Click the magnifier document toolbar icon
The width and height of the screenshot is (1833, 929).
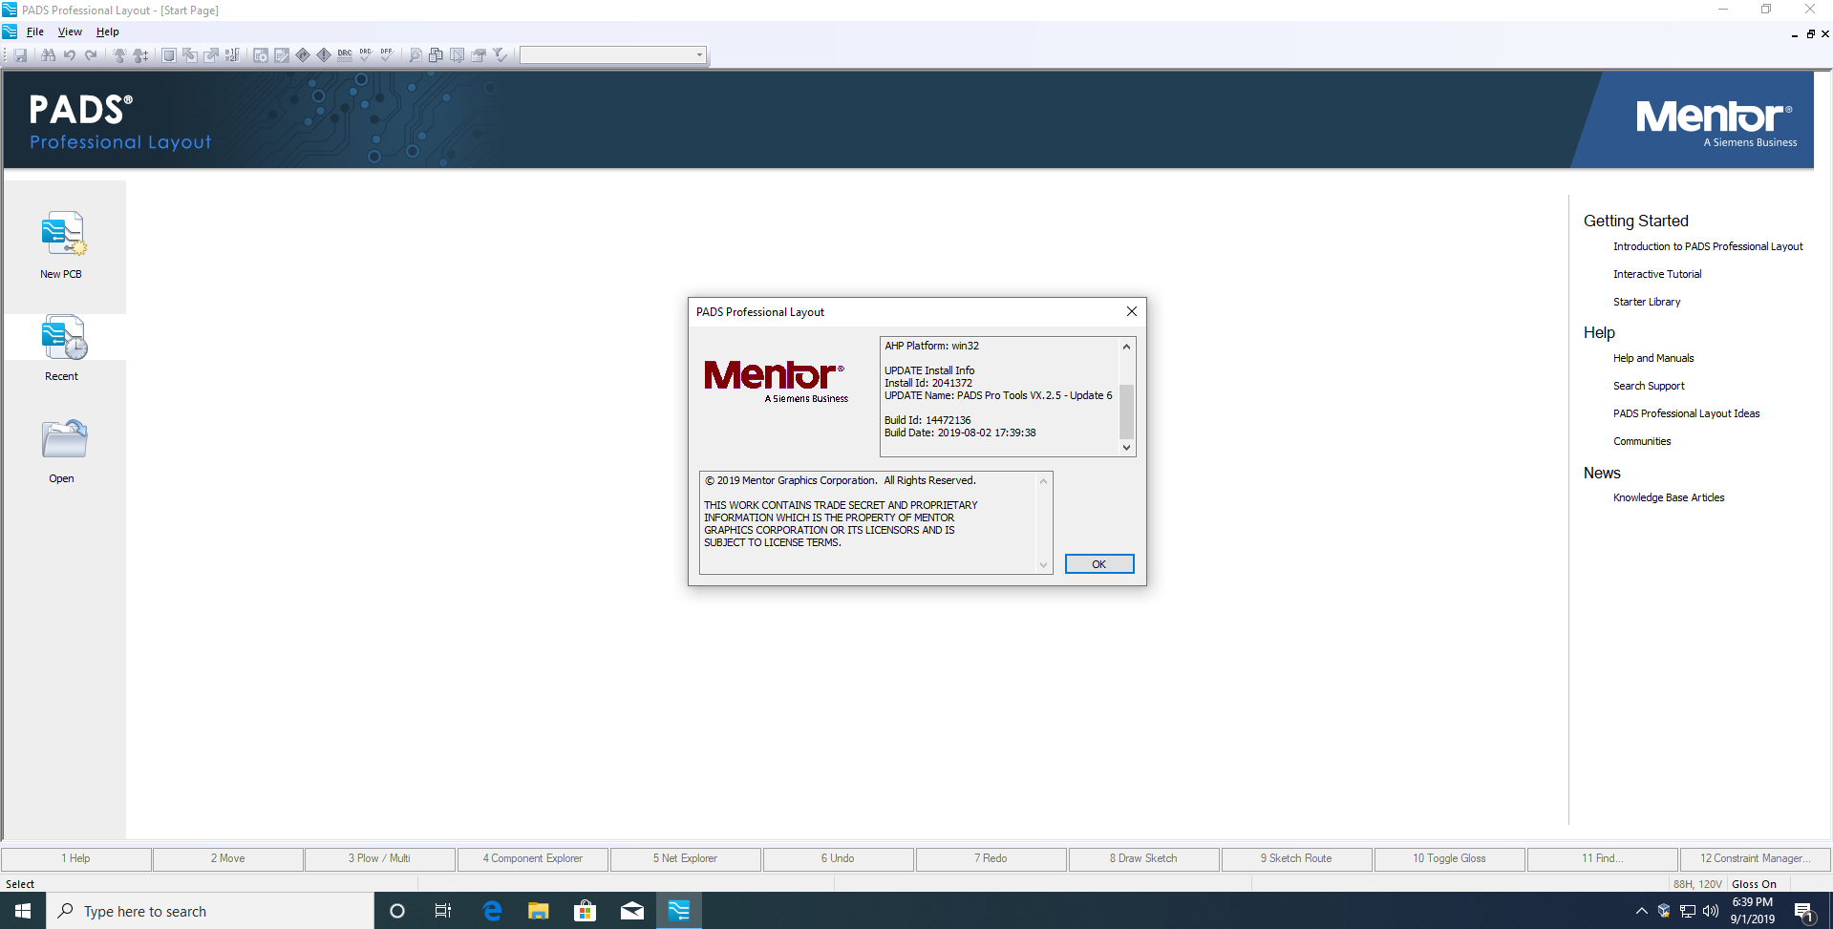coord(416,55)
